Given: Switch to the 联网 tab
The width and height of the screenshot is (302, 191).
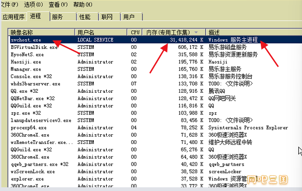Looking at the screenshot, I should point(109,17).
